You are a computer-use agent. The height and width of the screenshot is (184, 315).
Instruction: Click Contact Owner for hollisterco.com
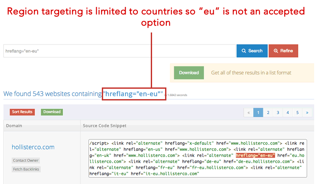26,161
